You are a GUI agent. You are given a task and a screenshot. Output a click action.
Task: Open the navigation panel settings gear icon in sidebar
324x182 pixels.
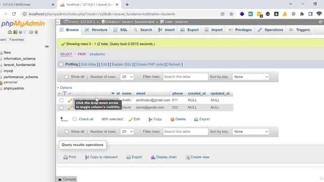31,32
